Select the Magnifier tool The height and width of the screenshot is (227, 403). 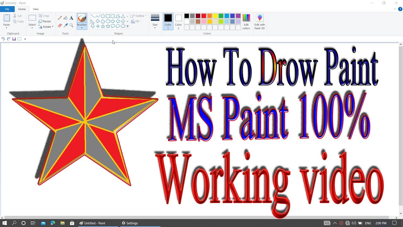[x=71, y=26]
